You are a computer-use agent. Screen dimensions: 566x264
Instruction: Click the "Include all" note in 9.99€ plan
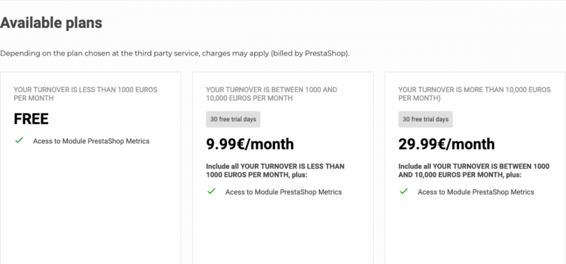click(275, 171)
